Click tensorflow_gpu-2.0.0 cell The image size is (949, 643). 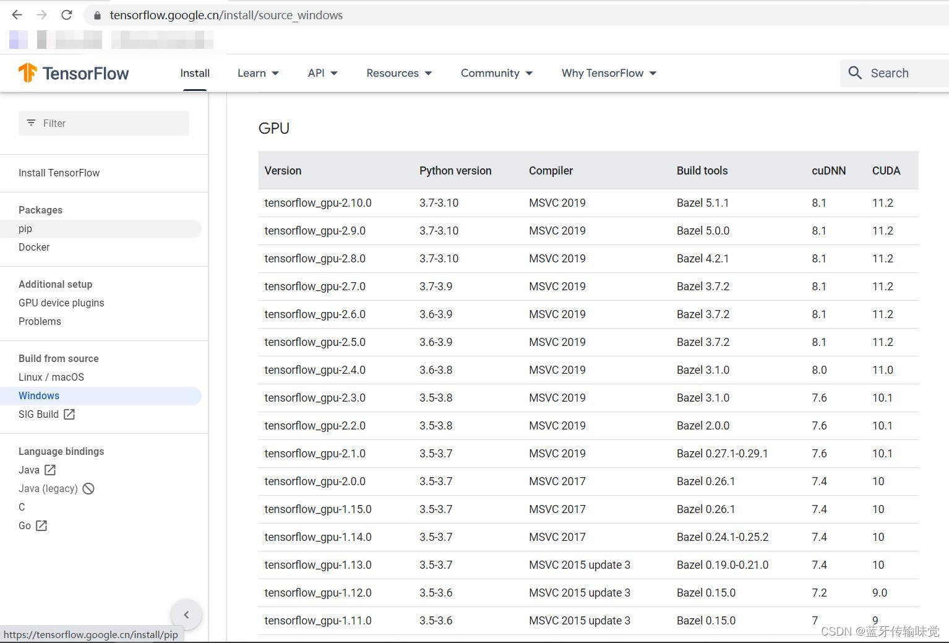point(315,481)
